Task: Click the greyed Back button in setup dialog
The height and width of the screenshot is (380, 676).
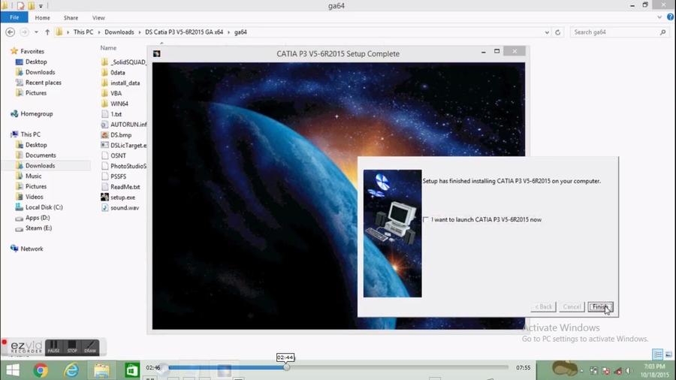Action: tap(543, 306)
